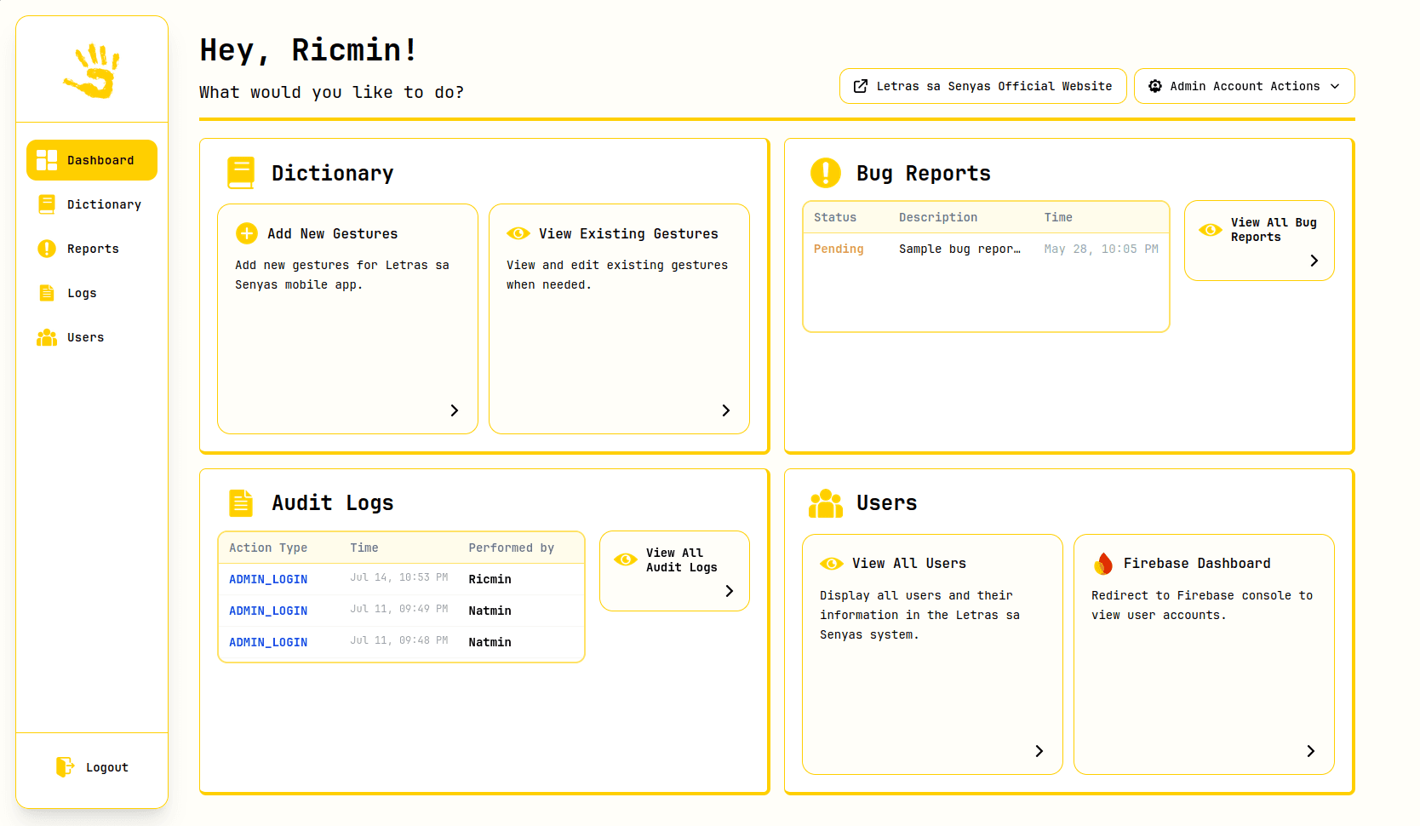Click the arrow on View All Audit Logs
This screenshot has height=826, width=1420.
click(730, 591)
